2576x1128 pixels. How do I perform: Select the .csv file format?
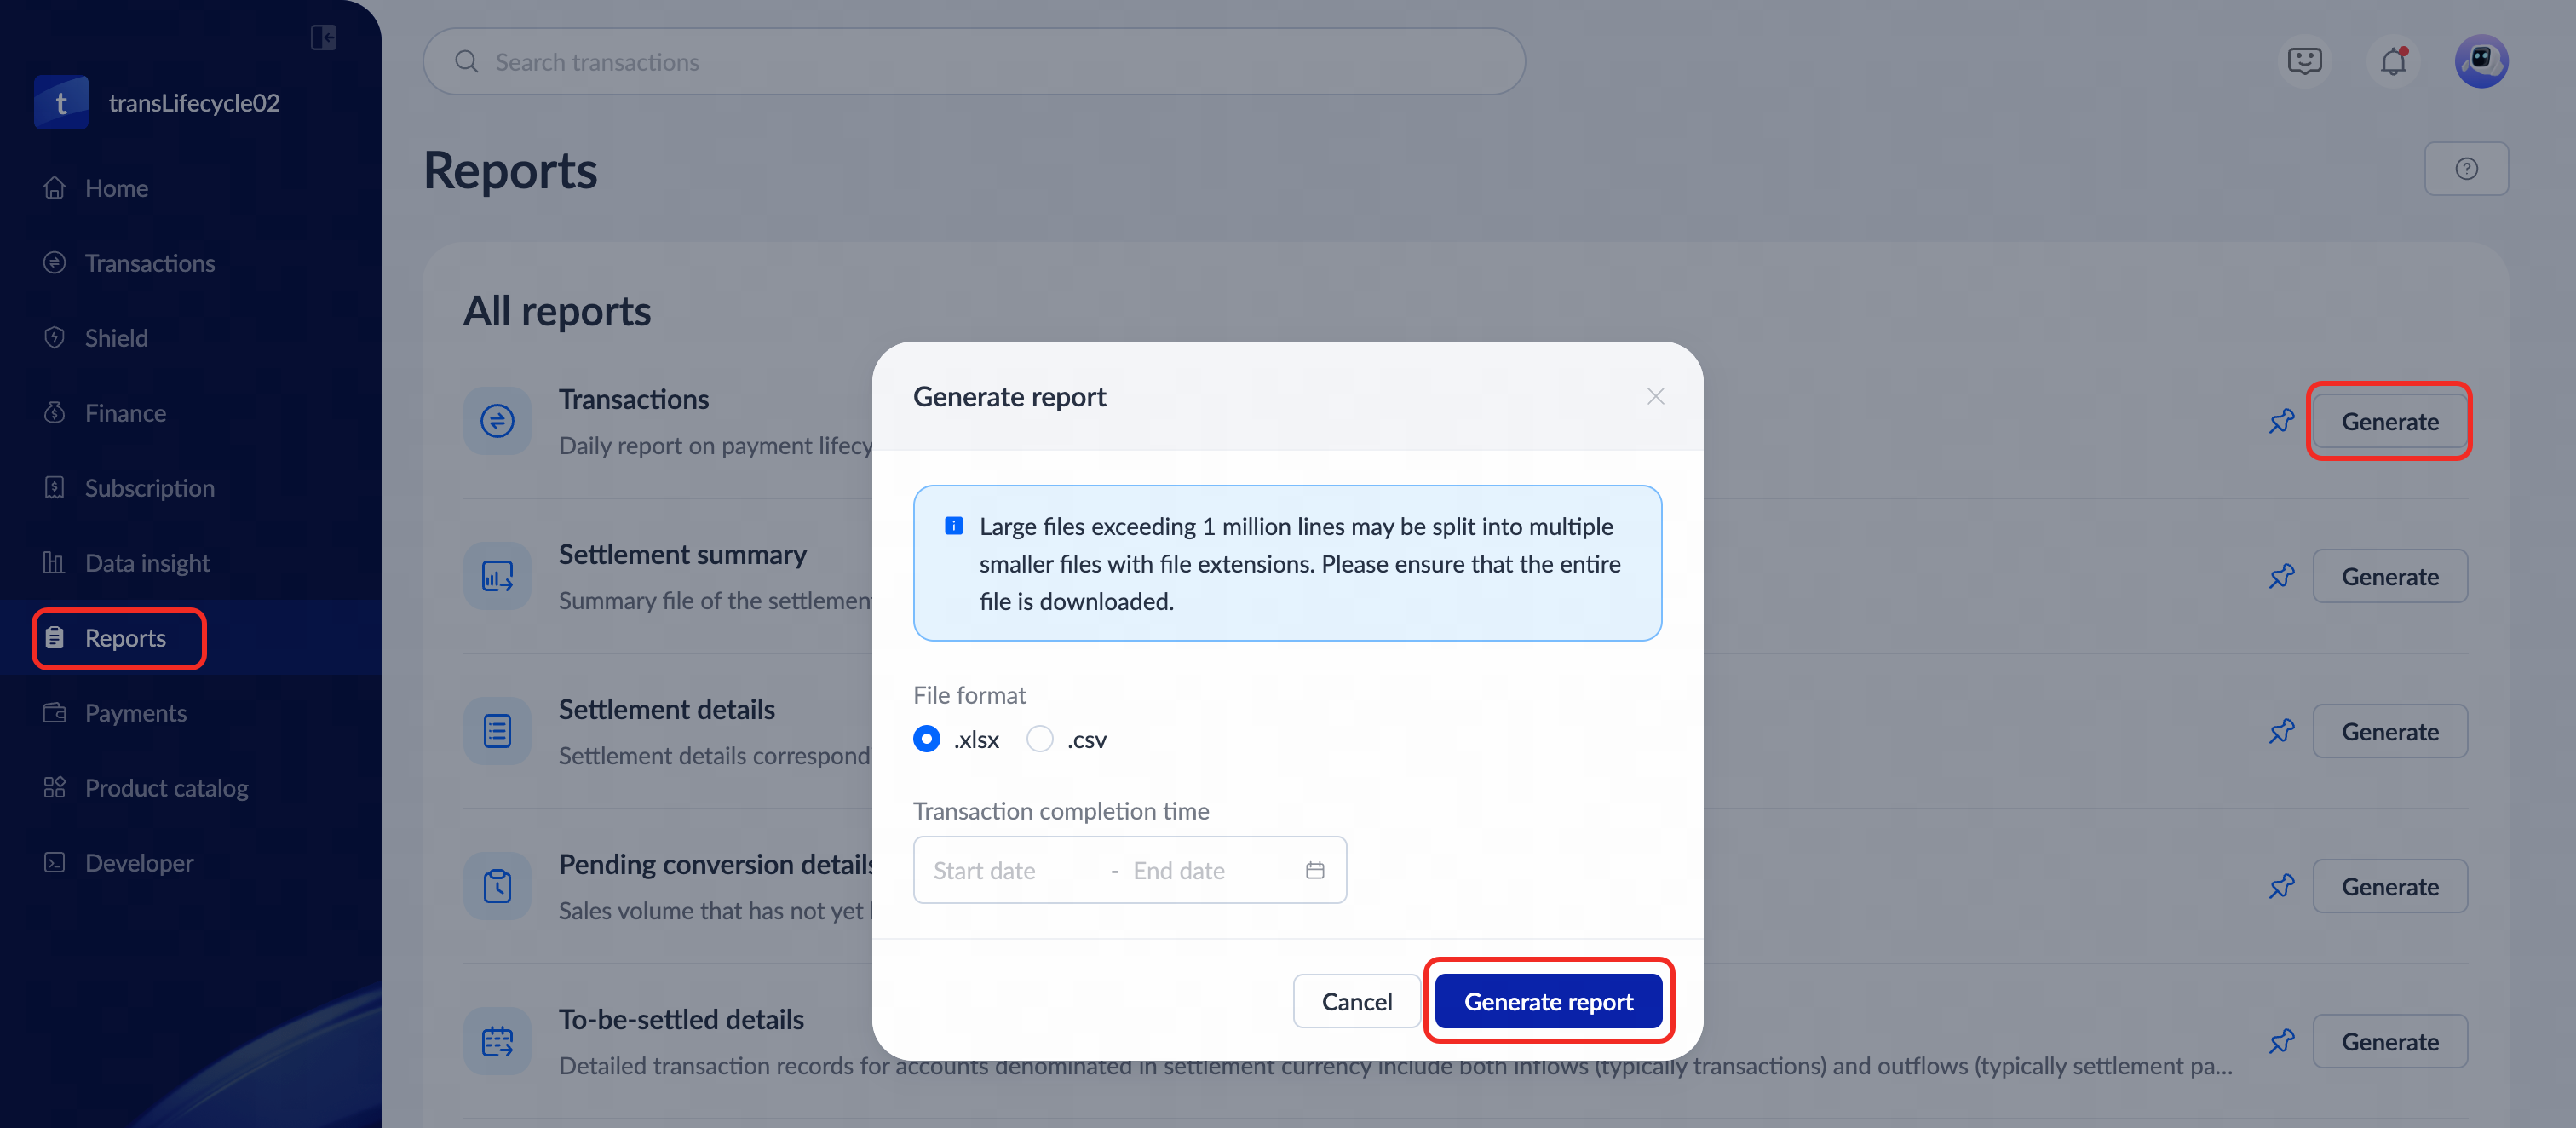(x=1040, y=739)
